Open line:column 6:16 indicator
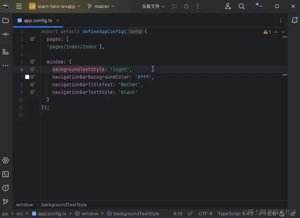Viewport: 300px width, 218px height. pyautogui.click(x=178, y=214)
